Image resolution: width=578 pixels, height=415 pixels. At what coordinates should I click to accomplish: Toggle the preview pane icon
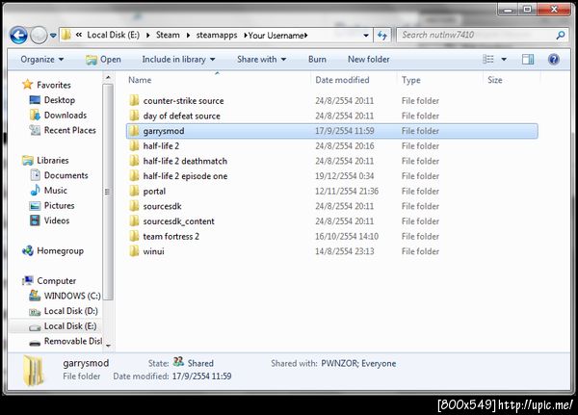pos(528,60)
